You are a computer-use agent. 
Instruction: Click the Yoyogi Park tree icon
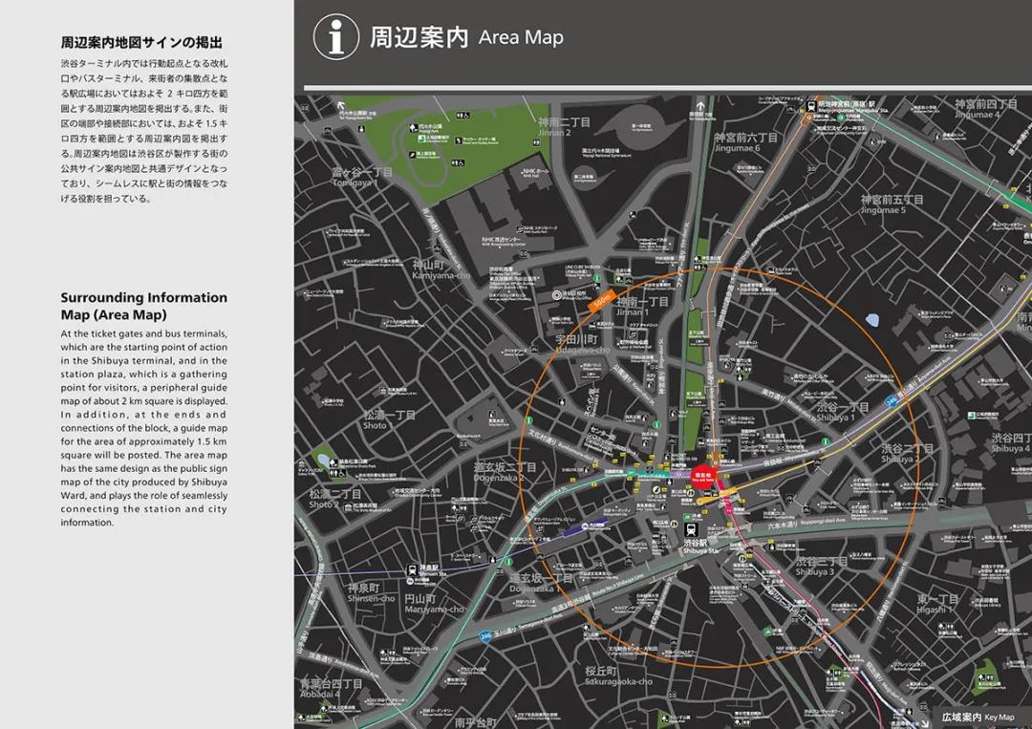click(x=413, y=127)
